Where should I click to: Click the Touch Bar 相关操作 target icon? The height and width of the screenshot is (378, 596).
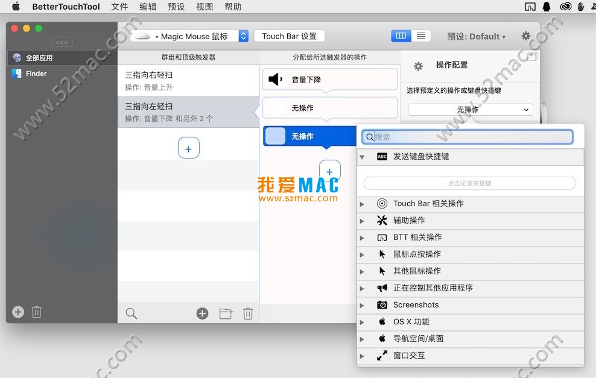[382, 203]
